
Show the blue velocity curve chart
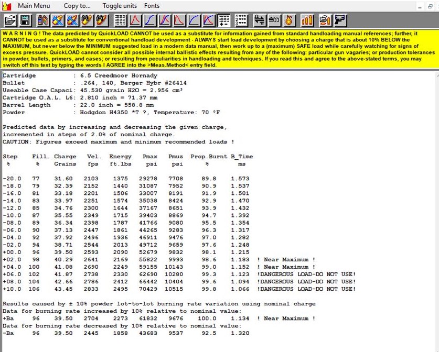pos(150,20)
